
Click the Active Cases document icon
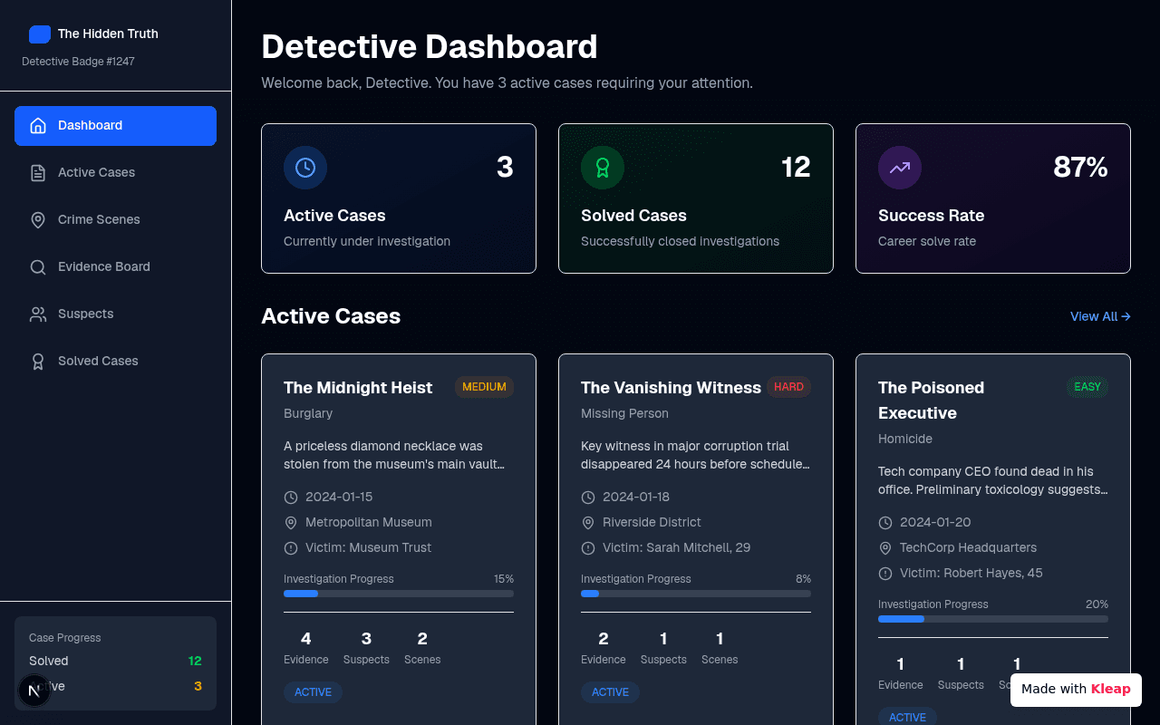38,173
